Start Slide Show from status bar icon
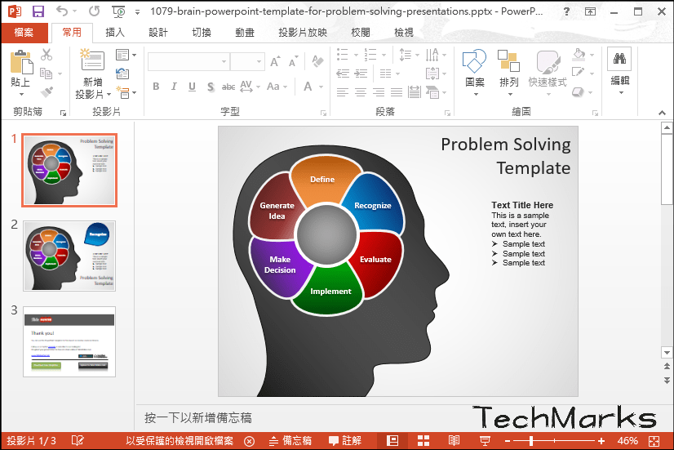This screenshot has height=450, width=674. click(x=485, y=440)
